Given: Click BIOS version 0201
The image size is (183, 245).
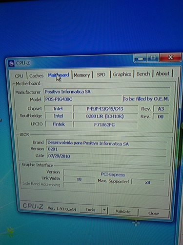Looking at the screenshot, I should tap(106, 149).
